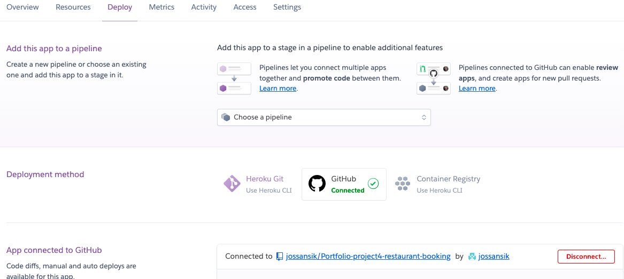Viewport: 624px width, 279px height.
Task: Choose Container Registry deployment method
Action: click(437, 184)
